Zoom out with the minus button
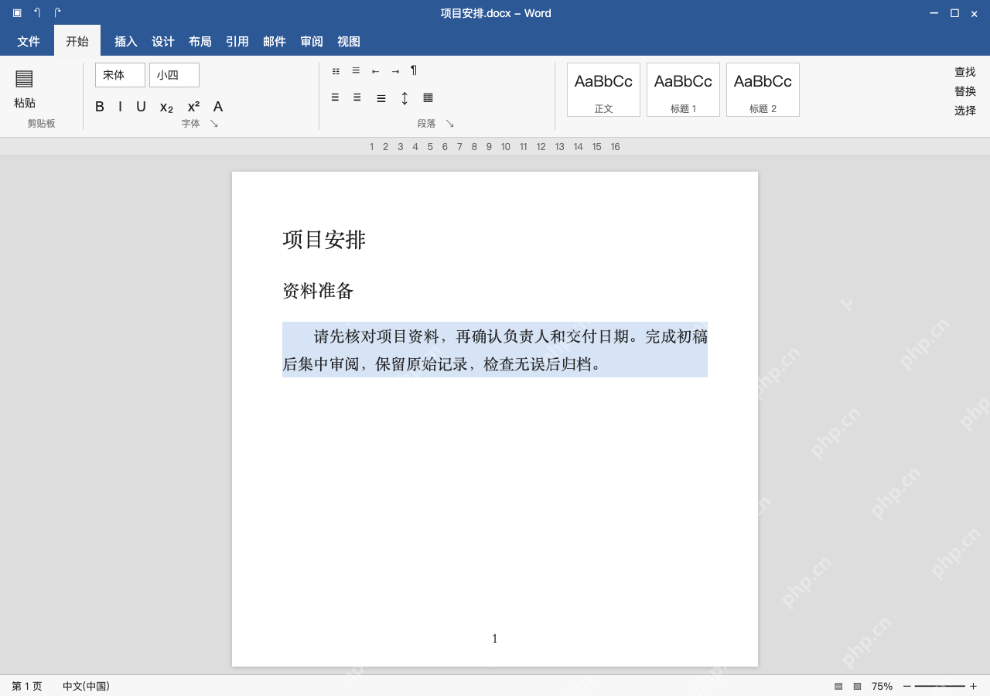Image resolution: width=990 pixels, height=696 pixels. 907,686
